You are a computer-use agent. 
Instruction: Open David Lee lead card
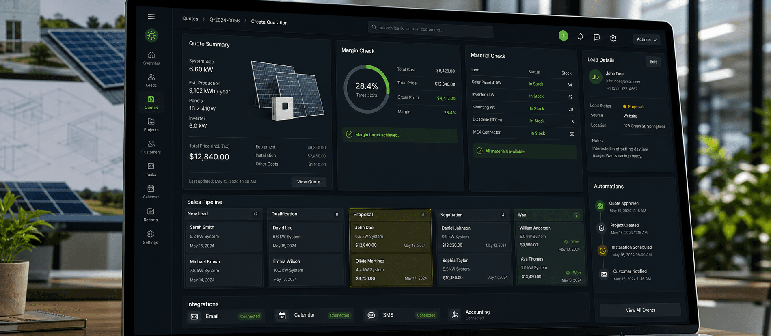click(307, 237)
